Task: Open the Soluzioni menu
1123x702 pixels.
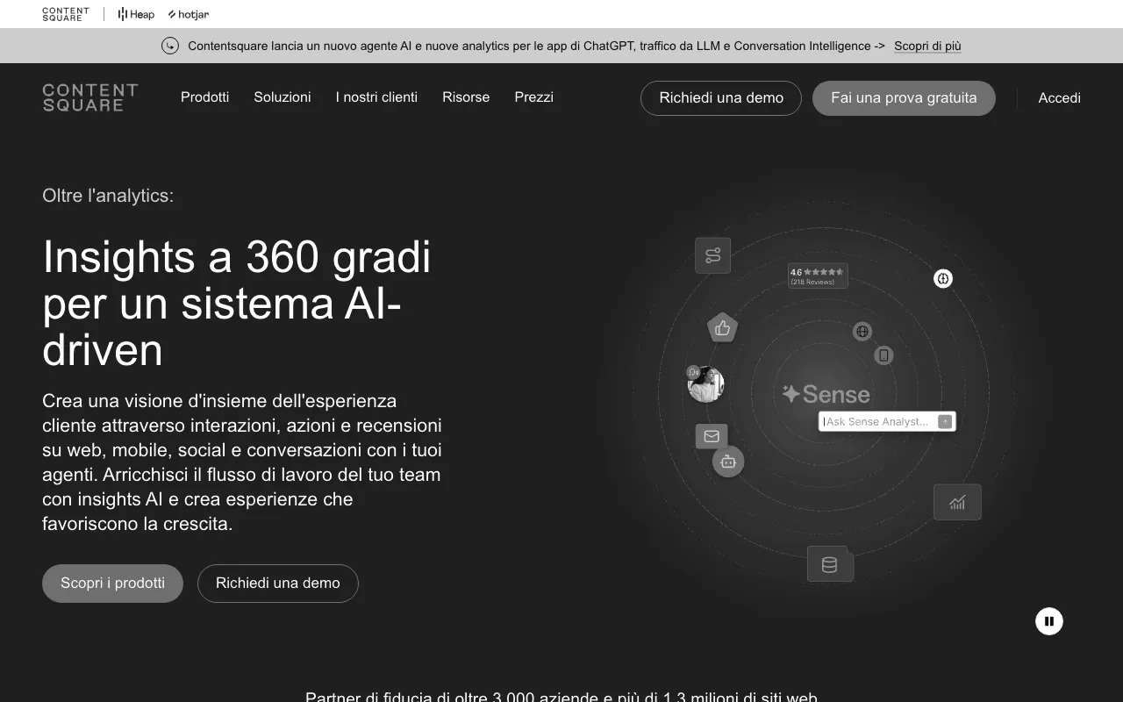Action: tap(283, 97)
